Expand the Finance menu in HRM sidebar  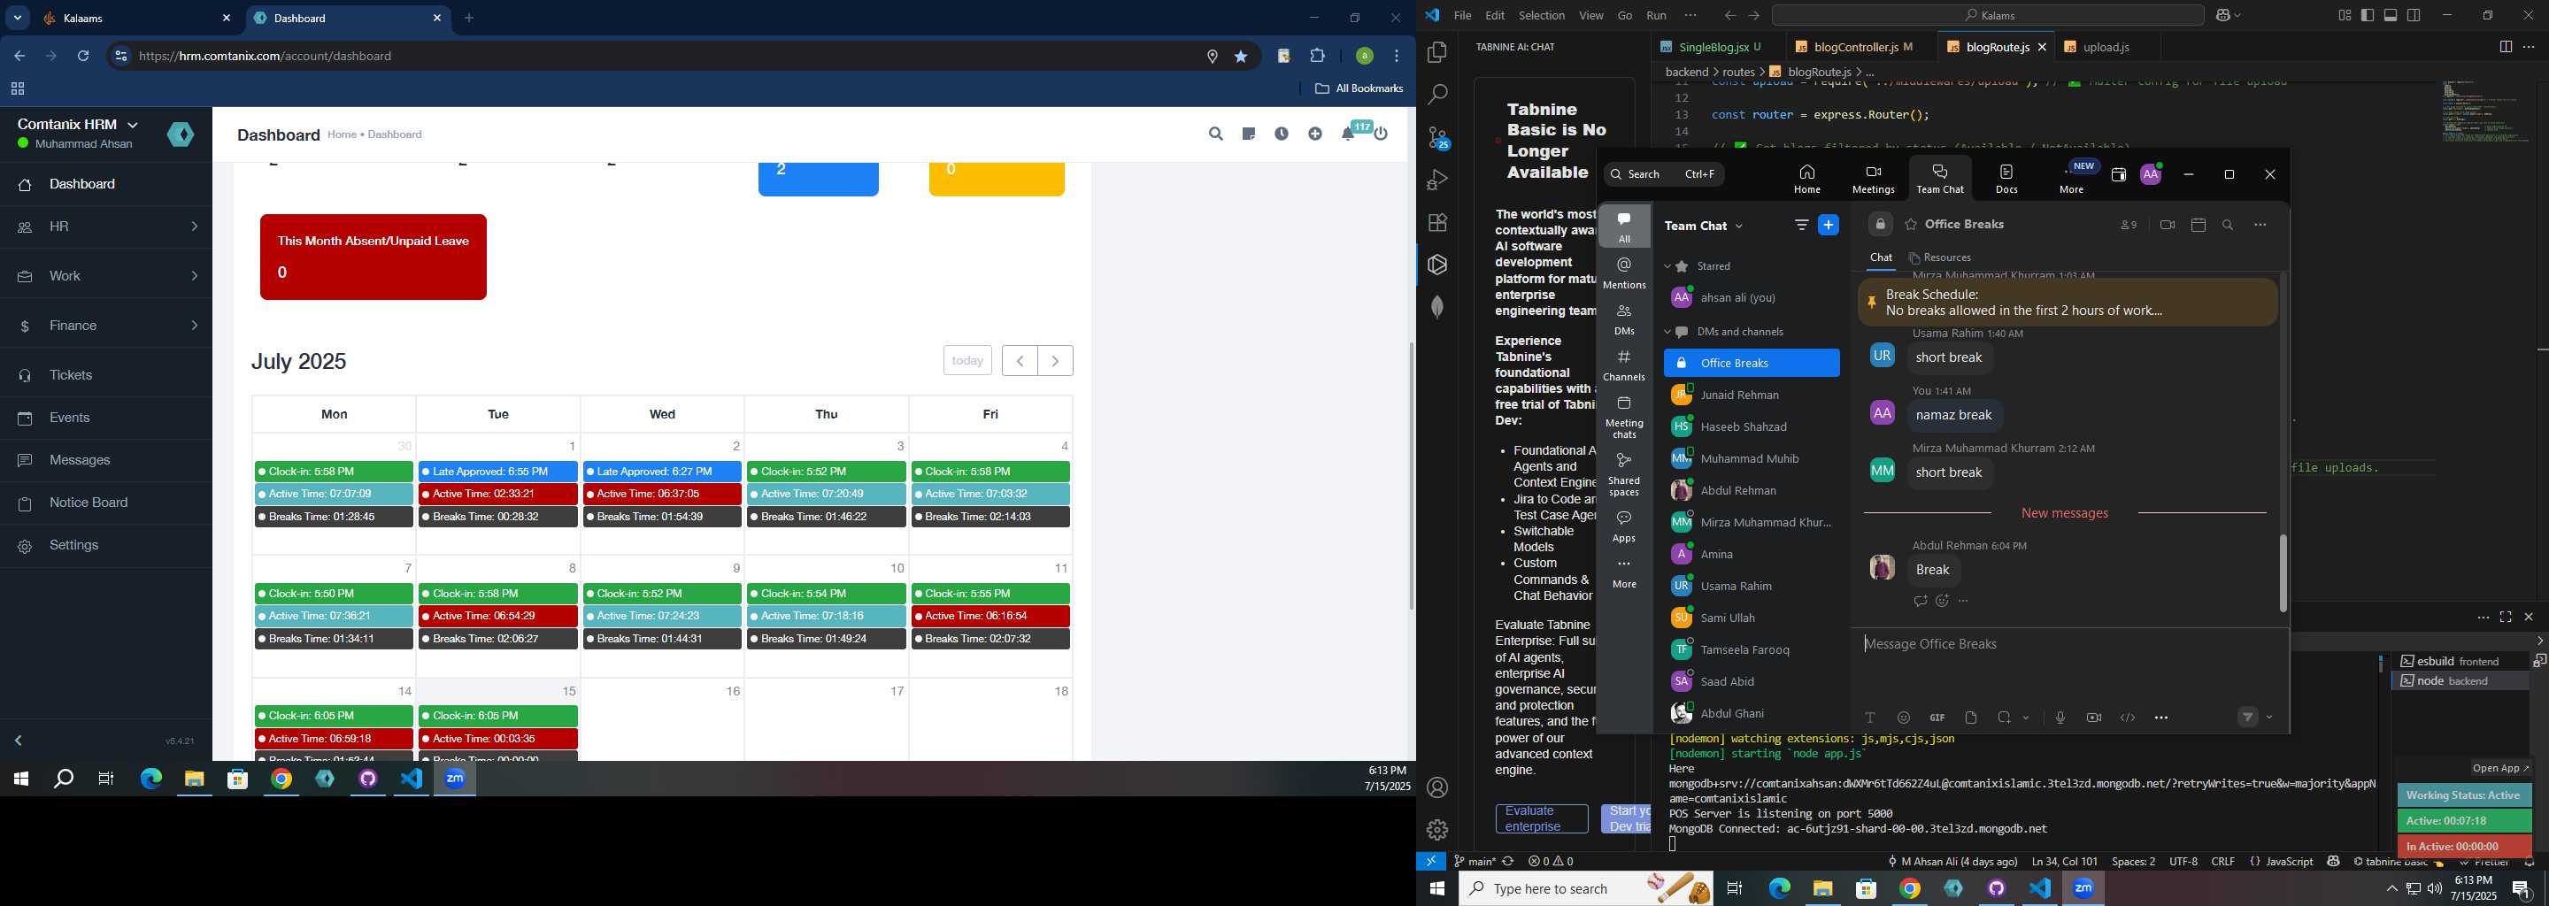click(107, 326)
